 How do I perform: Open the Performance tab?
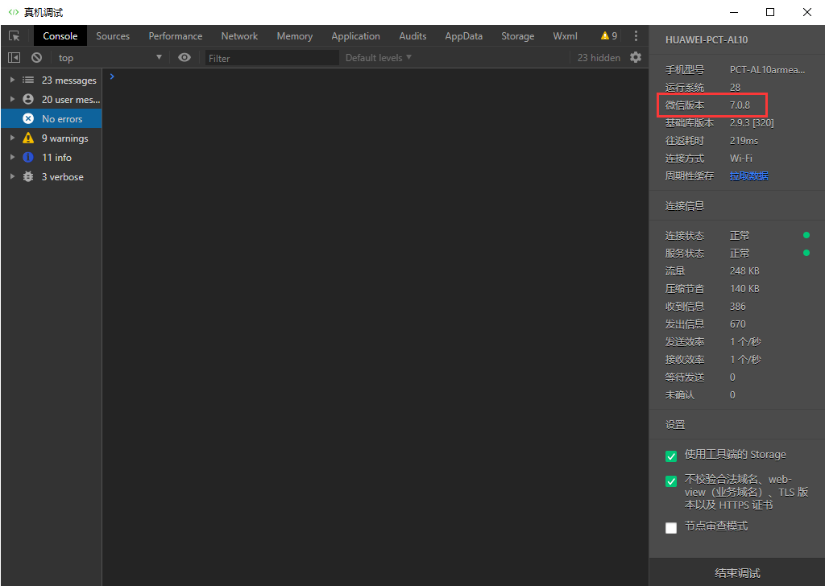(175, 35)
